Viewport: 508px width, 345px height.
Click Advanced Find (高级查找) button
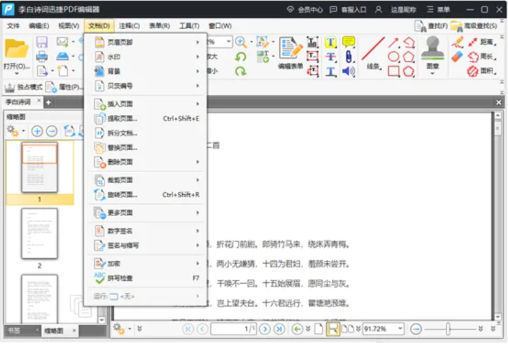474,26
